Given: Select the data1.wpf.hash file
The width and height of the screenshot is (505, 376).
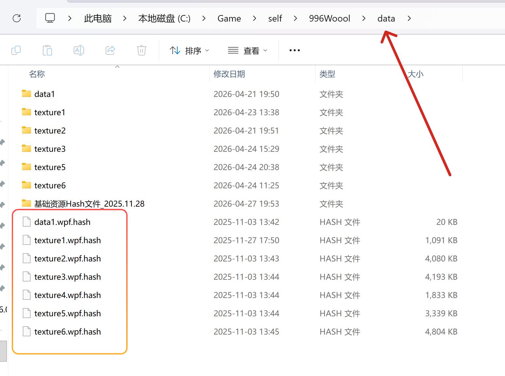Looking at the screenshot, I should tap(62, 222).
